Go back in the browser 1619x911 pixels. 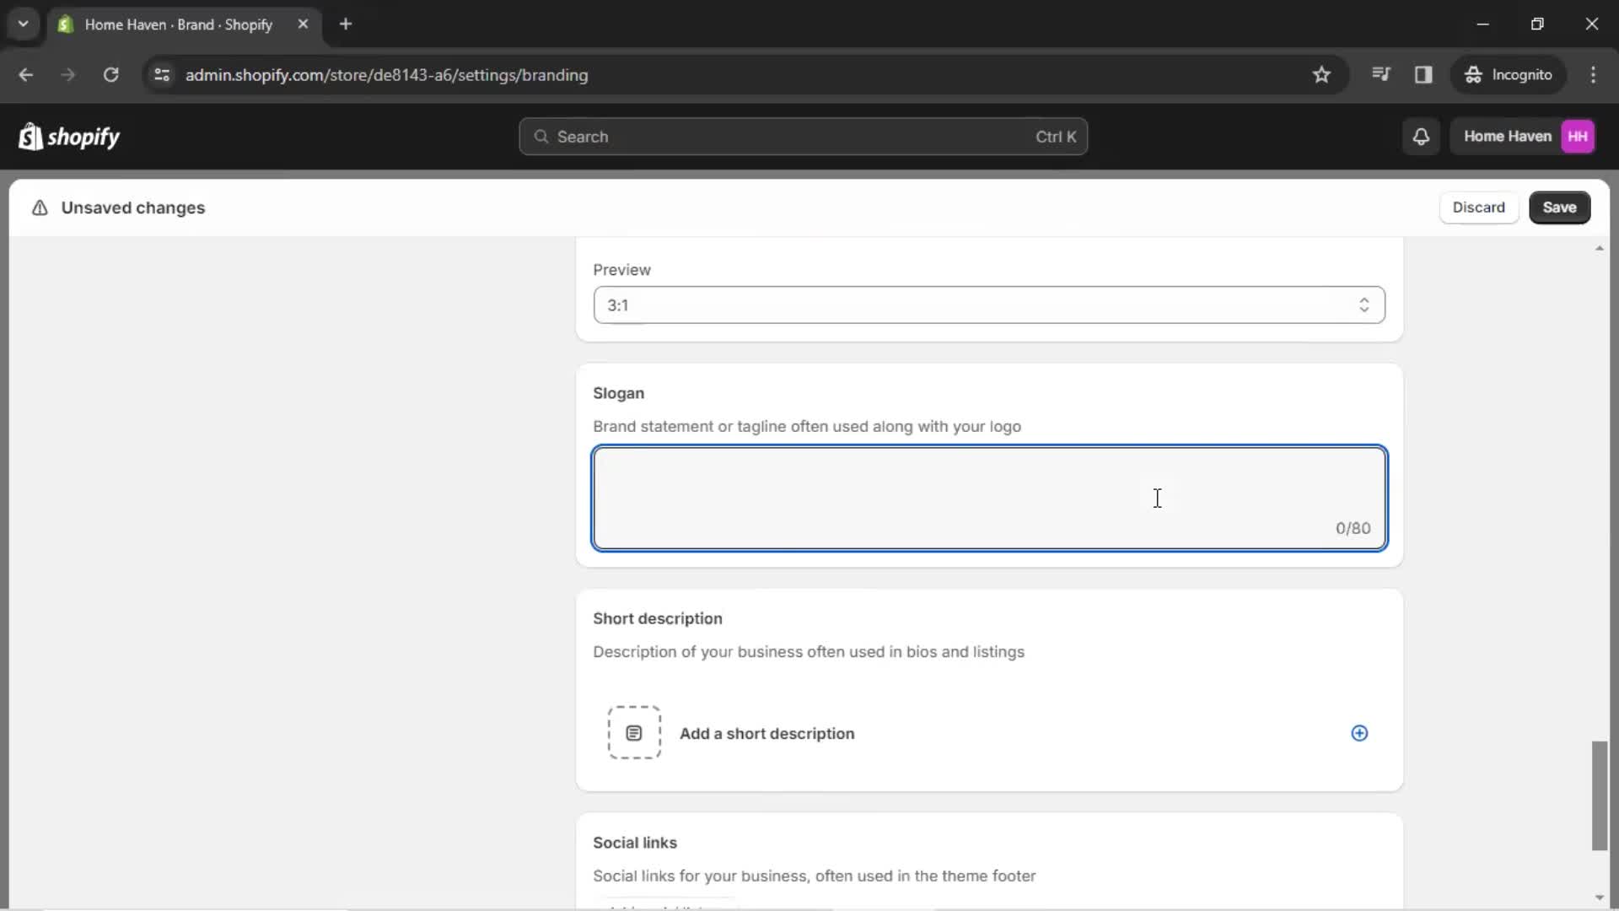[25, 75]
